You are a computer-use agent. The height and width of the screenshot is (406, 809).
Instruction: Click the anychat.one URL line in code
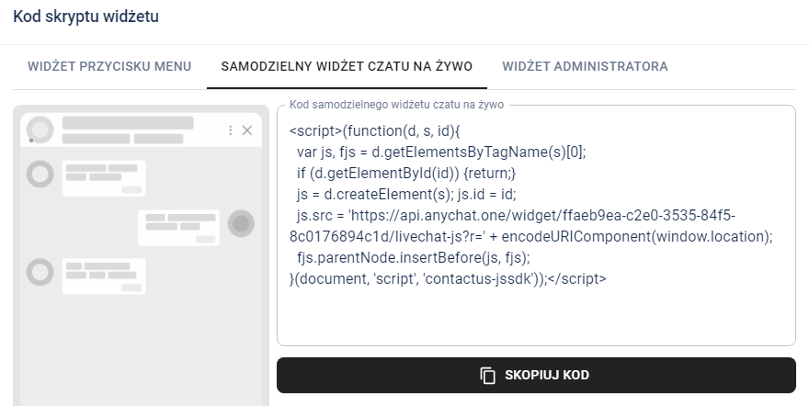tap(526, 215)
